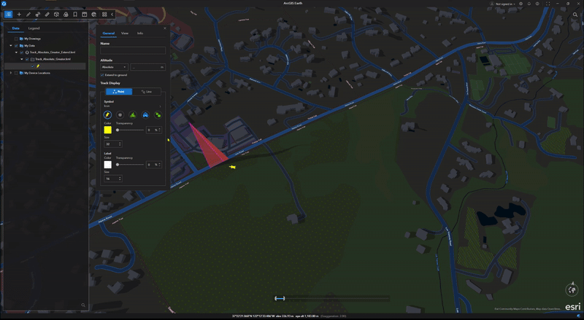Click the ArcGIS Earth application logo
Image resolution: width=584 pixels, height=320 pixels.
coord(4,4)
